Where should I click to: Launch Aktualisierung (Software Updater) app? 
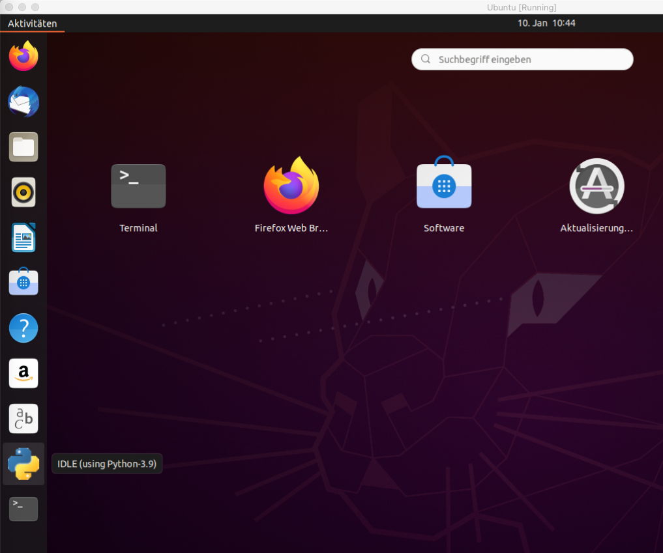click(597, 186)
